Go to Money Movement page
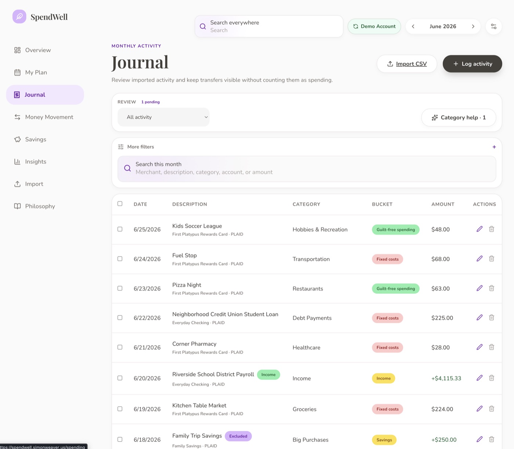This screenshot has width=514, height=449. tap(45, 117)
